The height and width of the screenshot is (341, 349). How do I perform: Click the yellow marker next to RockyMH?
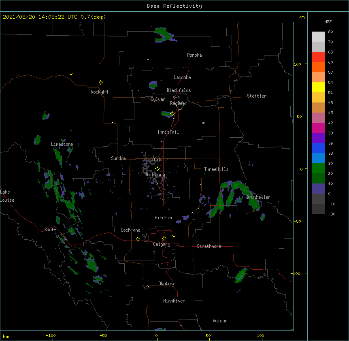[x=101, y=83]
